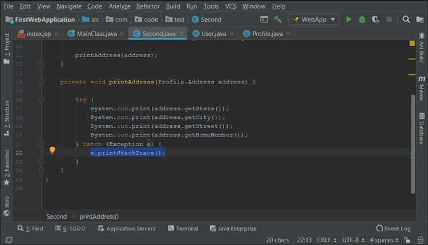Click the inspector face icon in status bar
Image resolution: width=428 pixels, height=245 pixels.
(x=421, y=240)
